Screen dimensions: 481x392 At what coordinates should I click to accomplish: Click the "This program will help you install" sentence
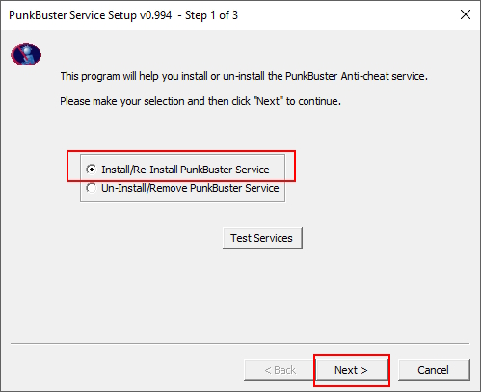244,76
